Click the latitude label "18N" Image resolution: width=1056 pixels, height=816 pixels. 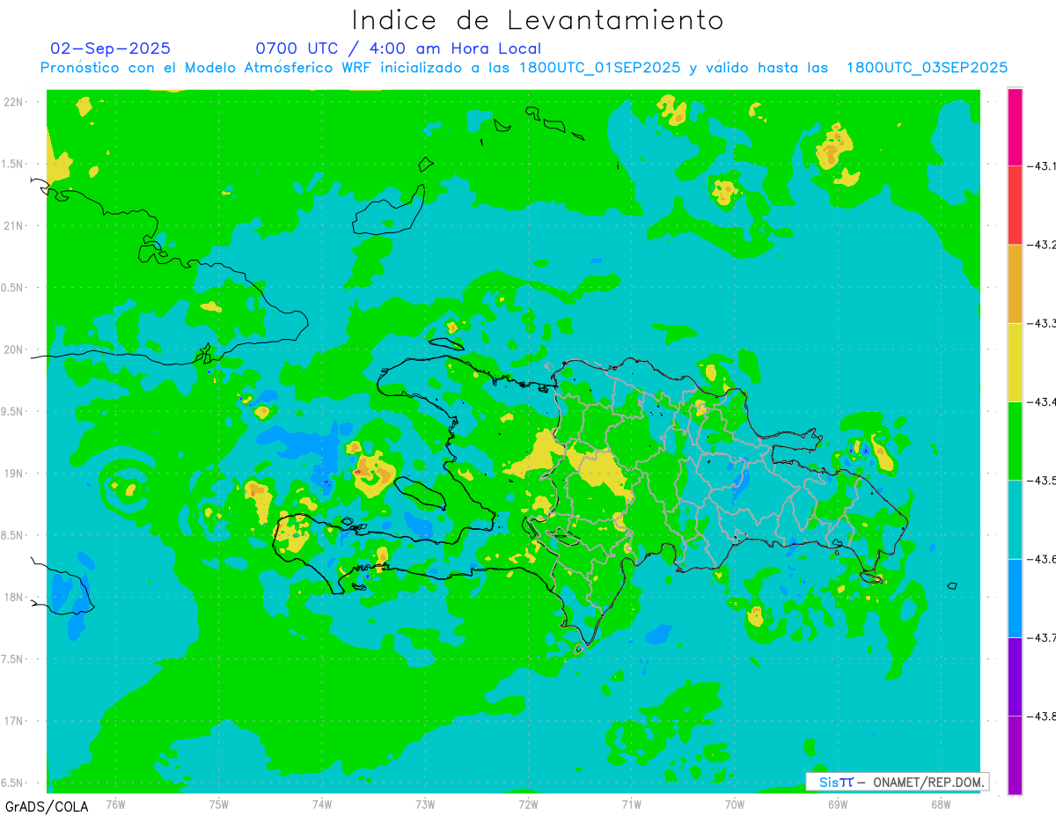[x=14, y=597]
